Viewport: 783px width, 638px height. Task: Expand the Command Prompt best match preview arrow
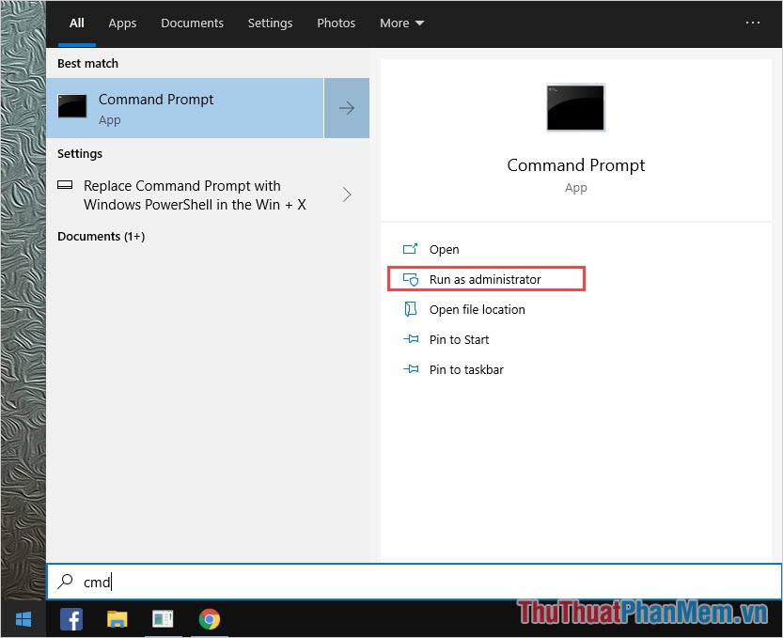coord(346,107)
